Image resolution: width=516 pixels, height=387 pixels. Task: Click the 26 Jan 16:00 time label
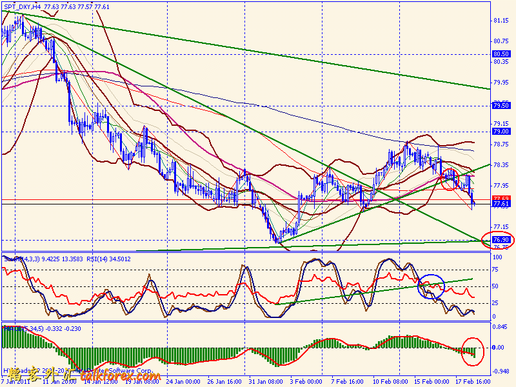click(x=224, y=382)
